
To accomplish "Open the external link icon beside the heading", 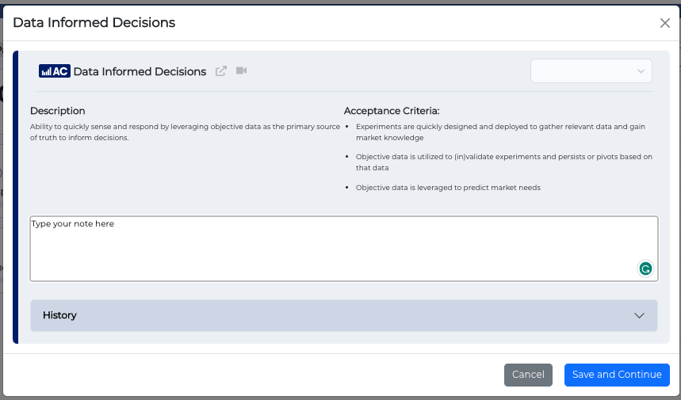I will (x=221, y=71).
